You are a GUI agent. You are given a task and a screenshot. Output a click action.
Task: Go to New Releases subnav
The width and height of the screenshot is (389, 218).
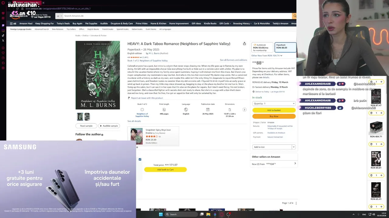tap(57, 29)
